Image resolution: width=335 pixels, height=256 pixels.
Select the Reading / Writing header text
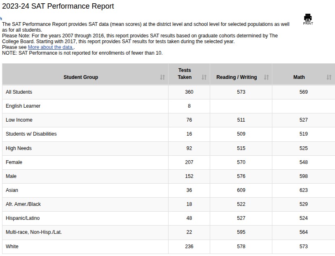237,77
